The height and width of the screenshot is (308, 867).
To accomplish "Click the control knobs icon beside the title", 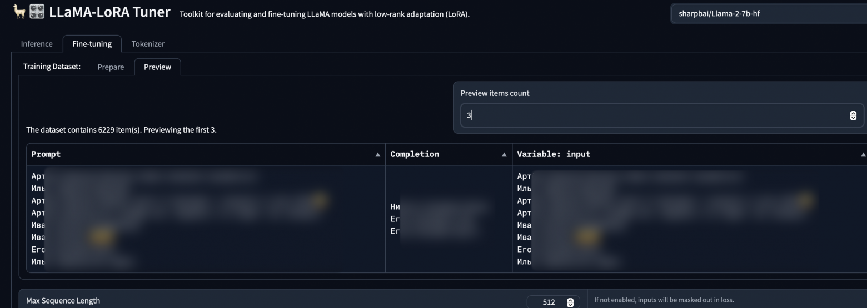I will pos(37,12).
